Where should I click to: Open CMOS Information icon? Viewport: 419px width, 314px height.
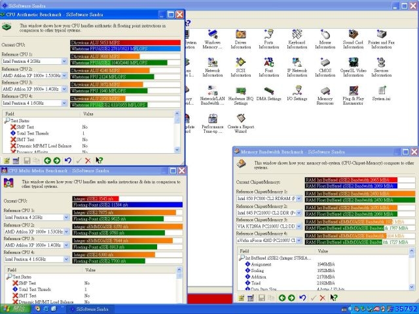pyautogui.click(x=325, y=67)
